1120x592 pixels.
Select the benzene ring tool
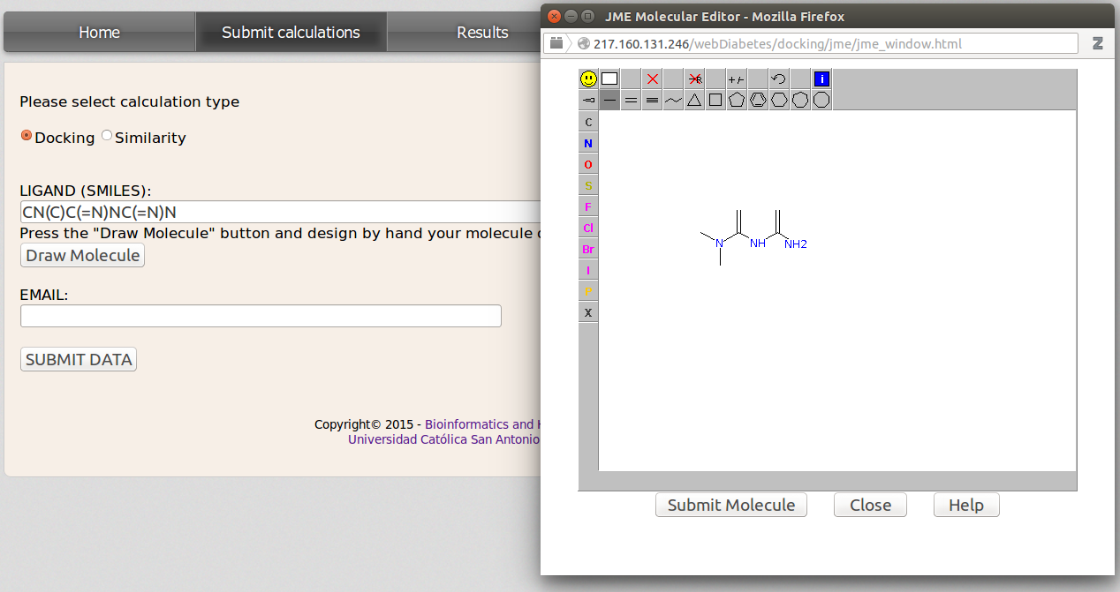tap(758, 100)
